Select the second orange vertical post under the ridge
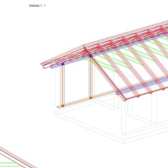Viewport: 168px width, 168px height. pyautogui.click(x=91, y=77)
